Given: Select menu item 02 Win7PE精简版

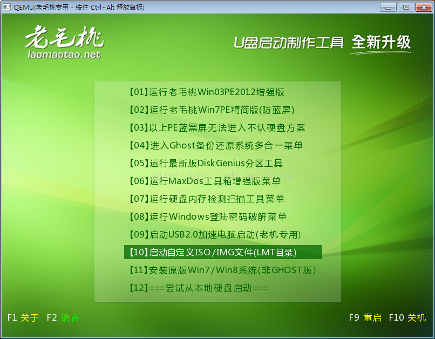Looking at the screenshot, I should click(212, 110).
